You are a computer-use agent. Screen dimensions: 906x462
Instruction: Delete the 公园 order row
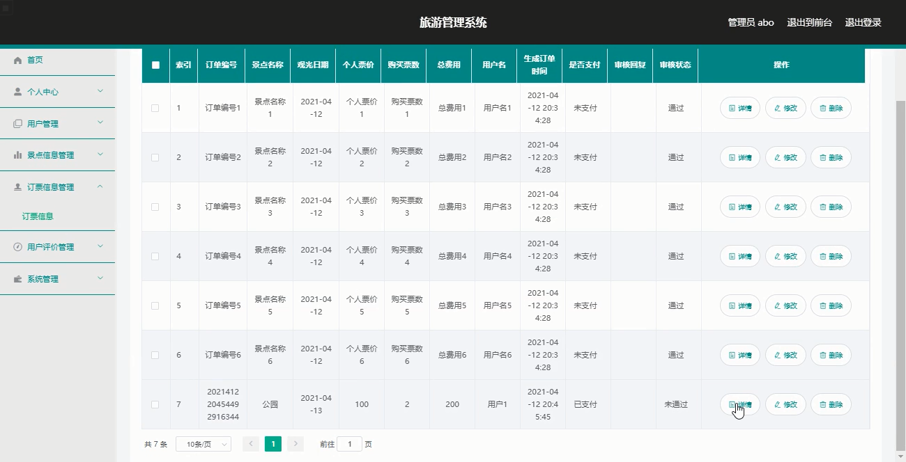tap(831, 404)
